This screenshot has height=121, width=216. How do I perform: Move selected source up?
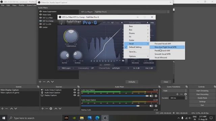coord(56,109)
